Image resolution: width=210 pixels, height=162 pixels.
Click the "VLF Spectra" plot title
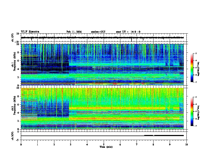(x=30, y=32)
